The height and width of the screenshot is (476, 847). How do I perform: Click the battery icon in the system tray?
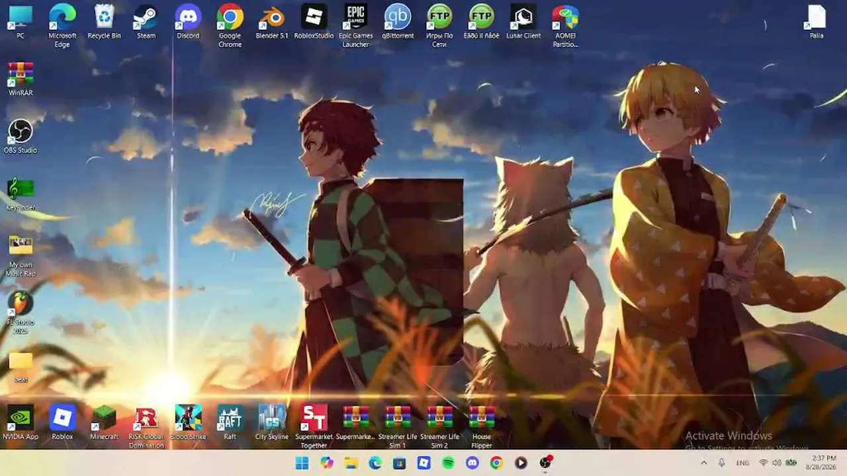tap(791, 463)
